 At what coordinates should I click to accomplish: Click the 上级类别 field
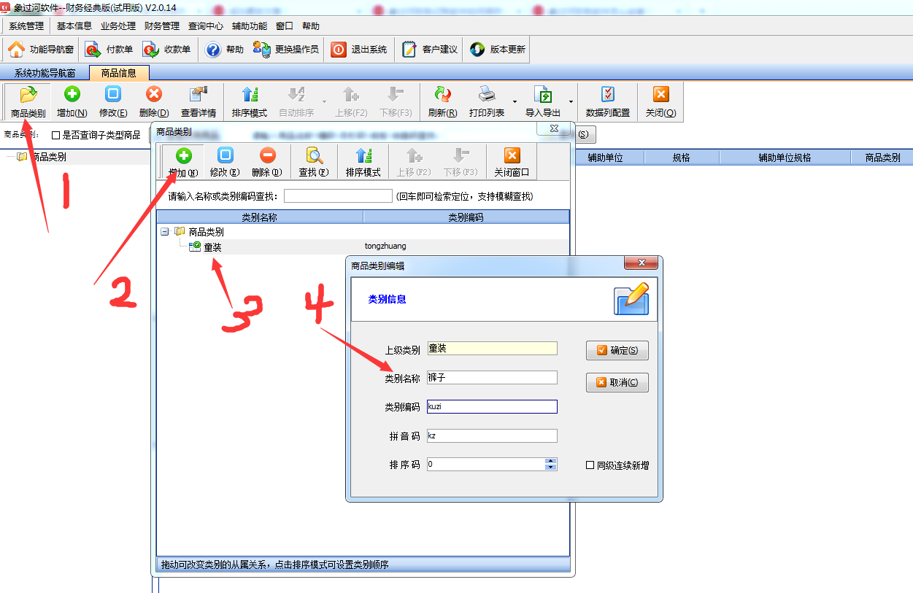(x=492, y=349)
